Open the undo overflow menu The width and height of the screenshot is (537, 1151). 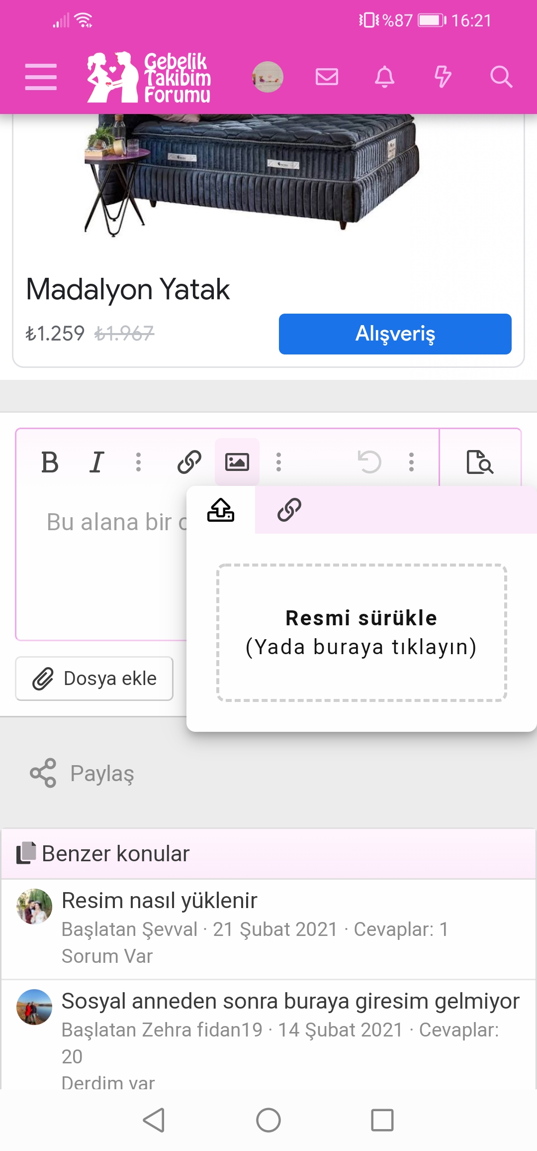411,462
